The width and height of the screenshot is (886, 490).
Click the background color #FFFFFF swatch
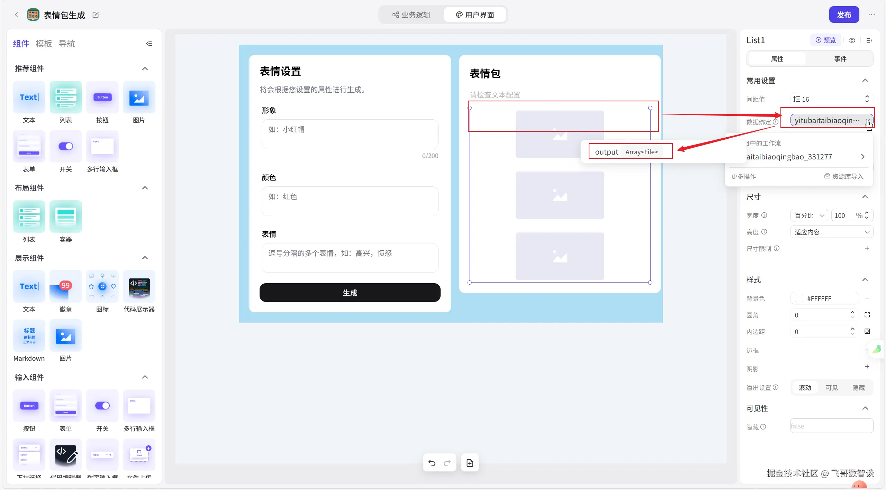click(x=799, y=298)
